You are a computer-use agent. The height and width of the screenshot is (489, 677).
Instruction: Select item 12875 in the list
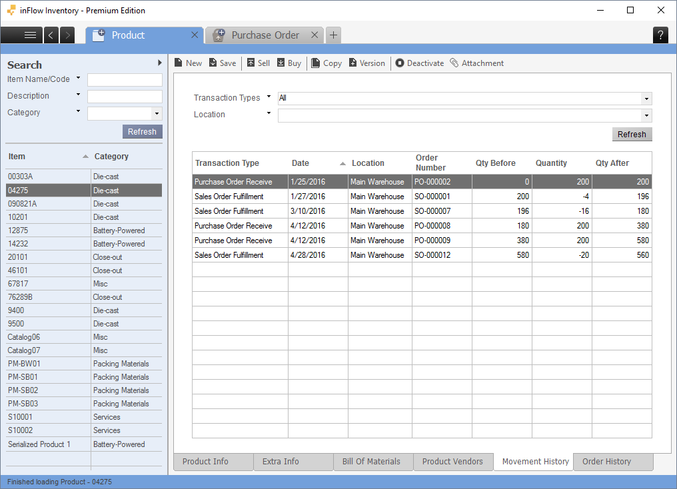click(84, 231)
